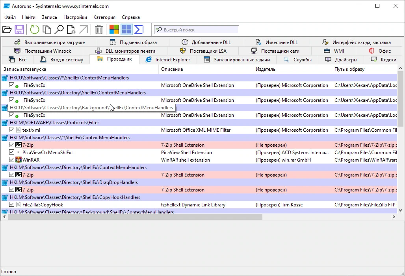Open Find with the magnifier toolbar icon

(x=59, y=29)
